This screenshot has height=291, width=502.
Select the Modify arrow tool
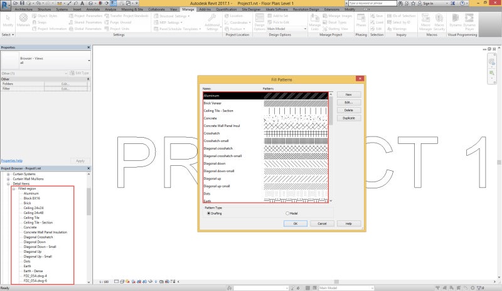[8, 21]
